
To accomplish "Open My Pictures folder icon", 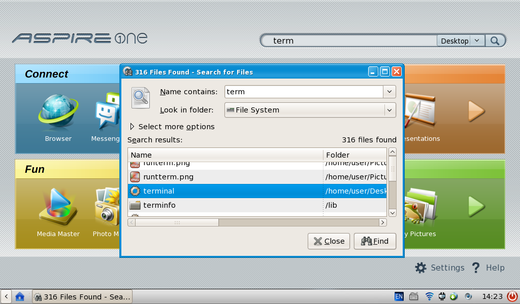I will [420, 207].
